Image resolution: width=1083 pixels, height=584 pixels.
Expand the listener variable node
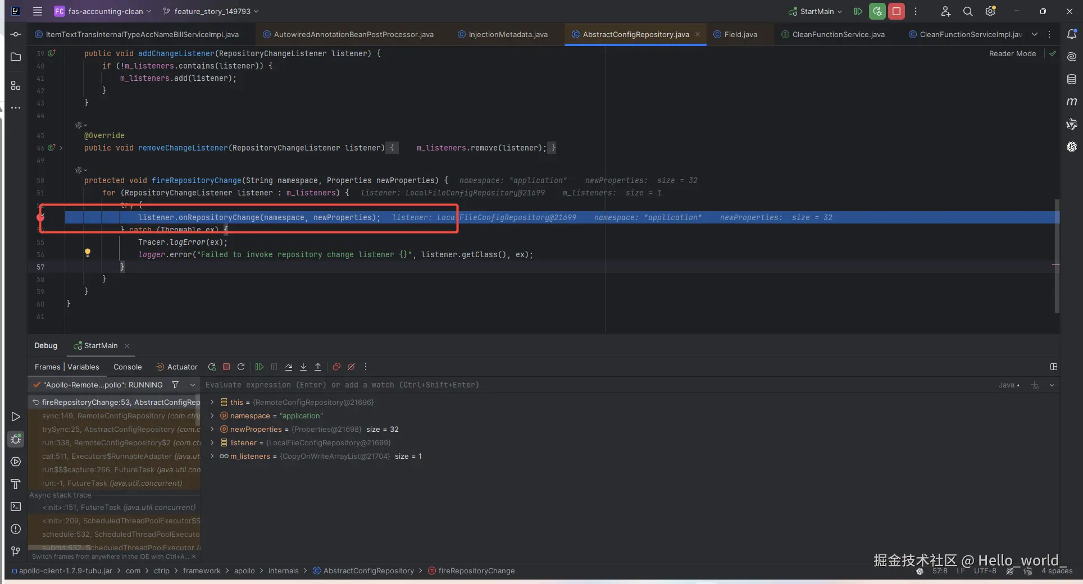pos(212,442)
